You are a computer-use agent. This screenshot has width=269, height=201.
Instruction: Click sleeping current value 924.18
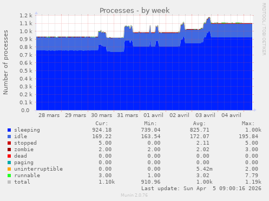102,130
